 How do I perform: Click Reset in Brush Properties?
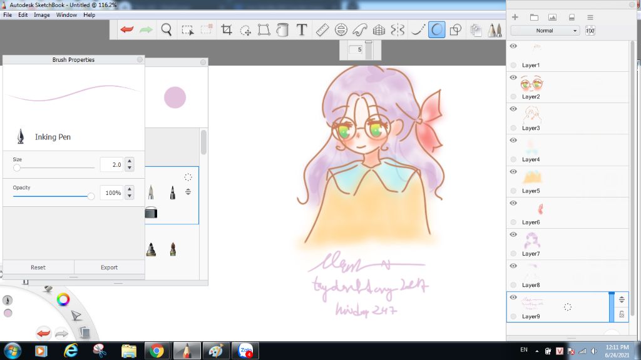click(x=38, y=267)
